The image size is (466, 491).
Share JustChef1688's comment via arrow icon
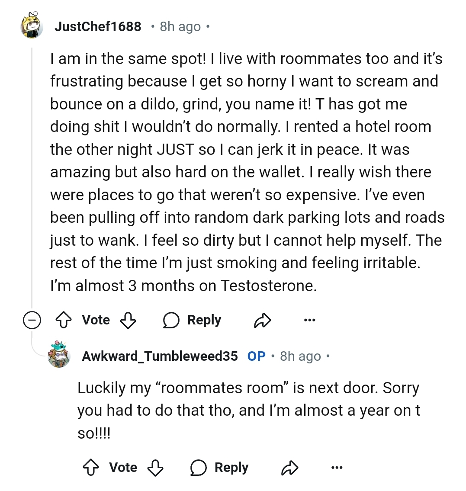click(262, 320)
